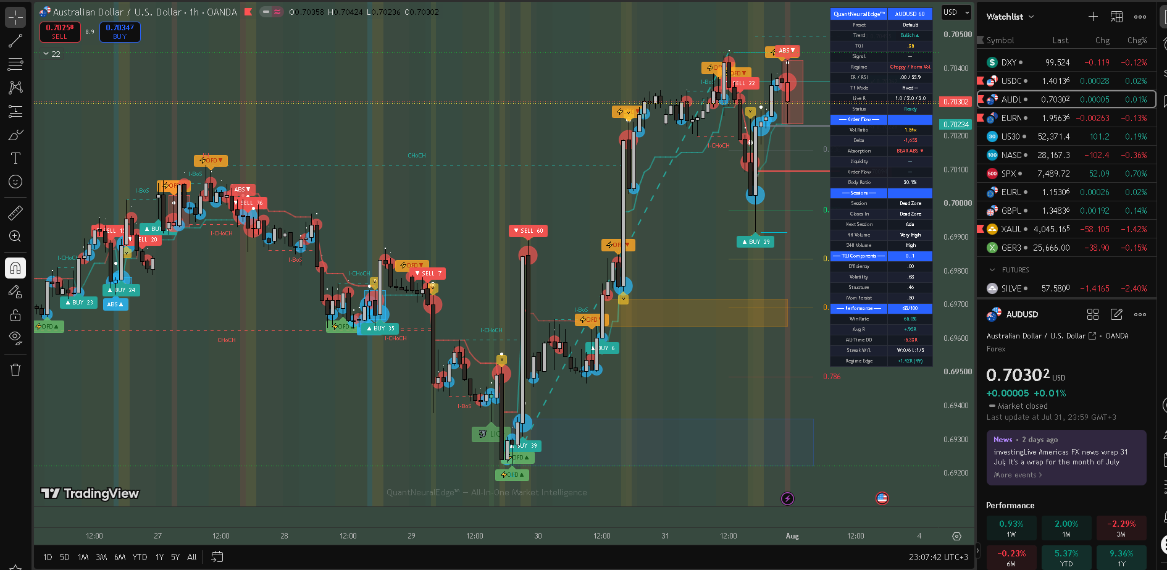1167x570 pixels.
Task: Open the emoji icons tool
Action: pyautogui.click(x=15, y=182)
